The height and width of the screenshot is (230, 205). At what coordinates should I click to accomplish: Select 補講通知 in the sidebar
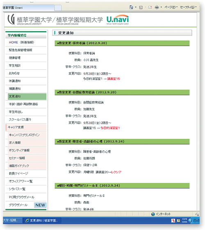[26, 89]
